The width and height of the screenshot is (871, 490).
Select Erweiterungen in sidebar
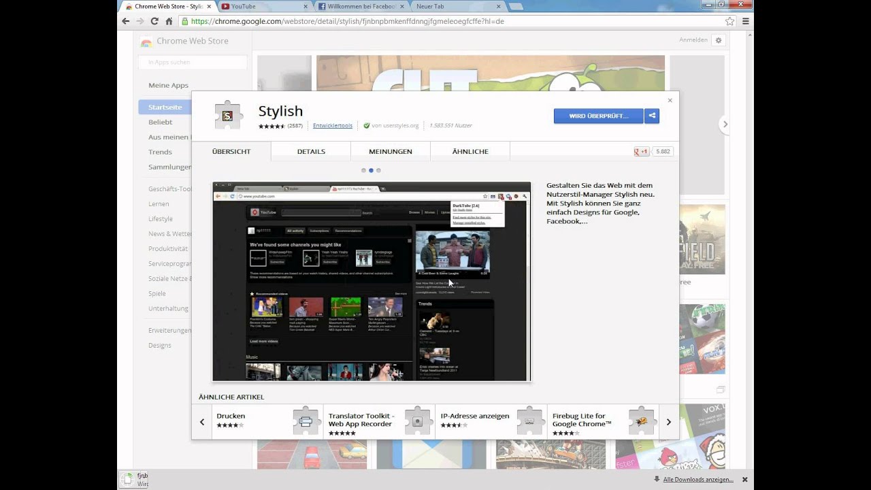coord(169,330)
